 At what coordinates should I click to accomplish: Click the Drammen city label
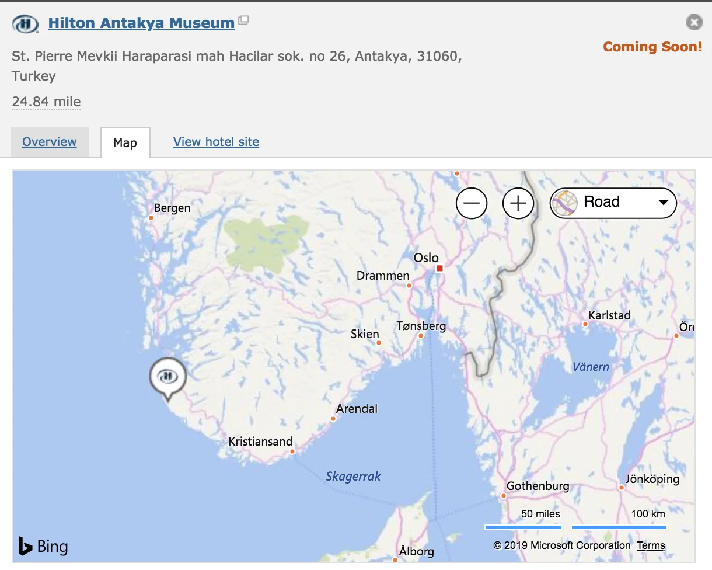coord(383,276)
